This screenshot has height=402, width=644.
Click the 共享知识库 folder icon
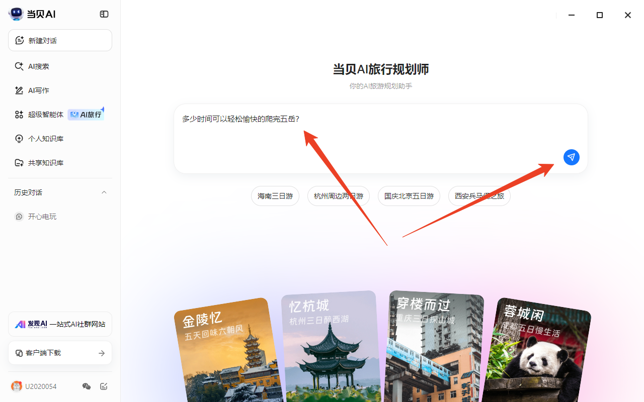19,163
